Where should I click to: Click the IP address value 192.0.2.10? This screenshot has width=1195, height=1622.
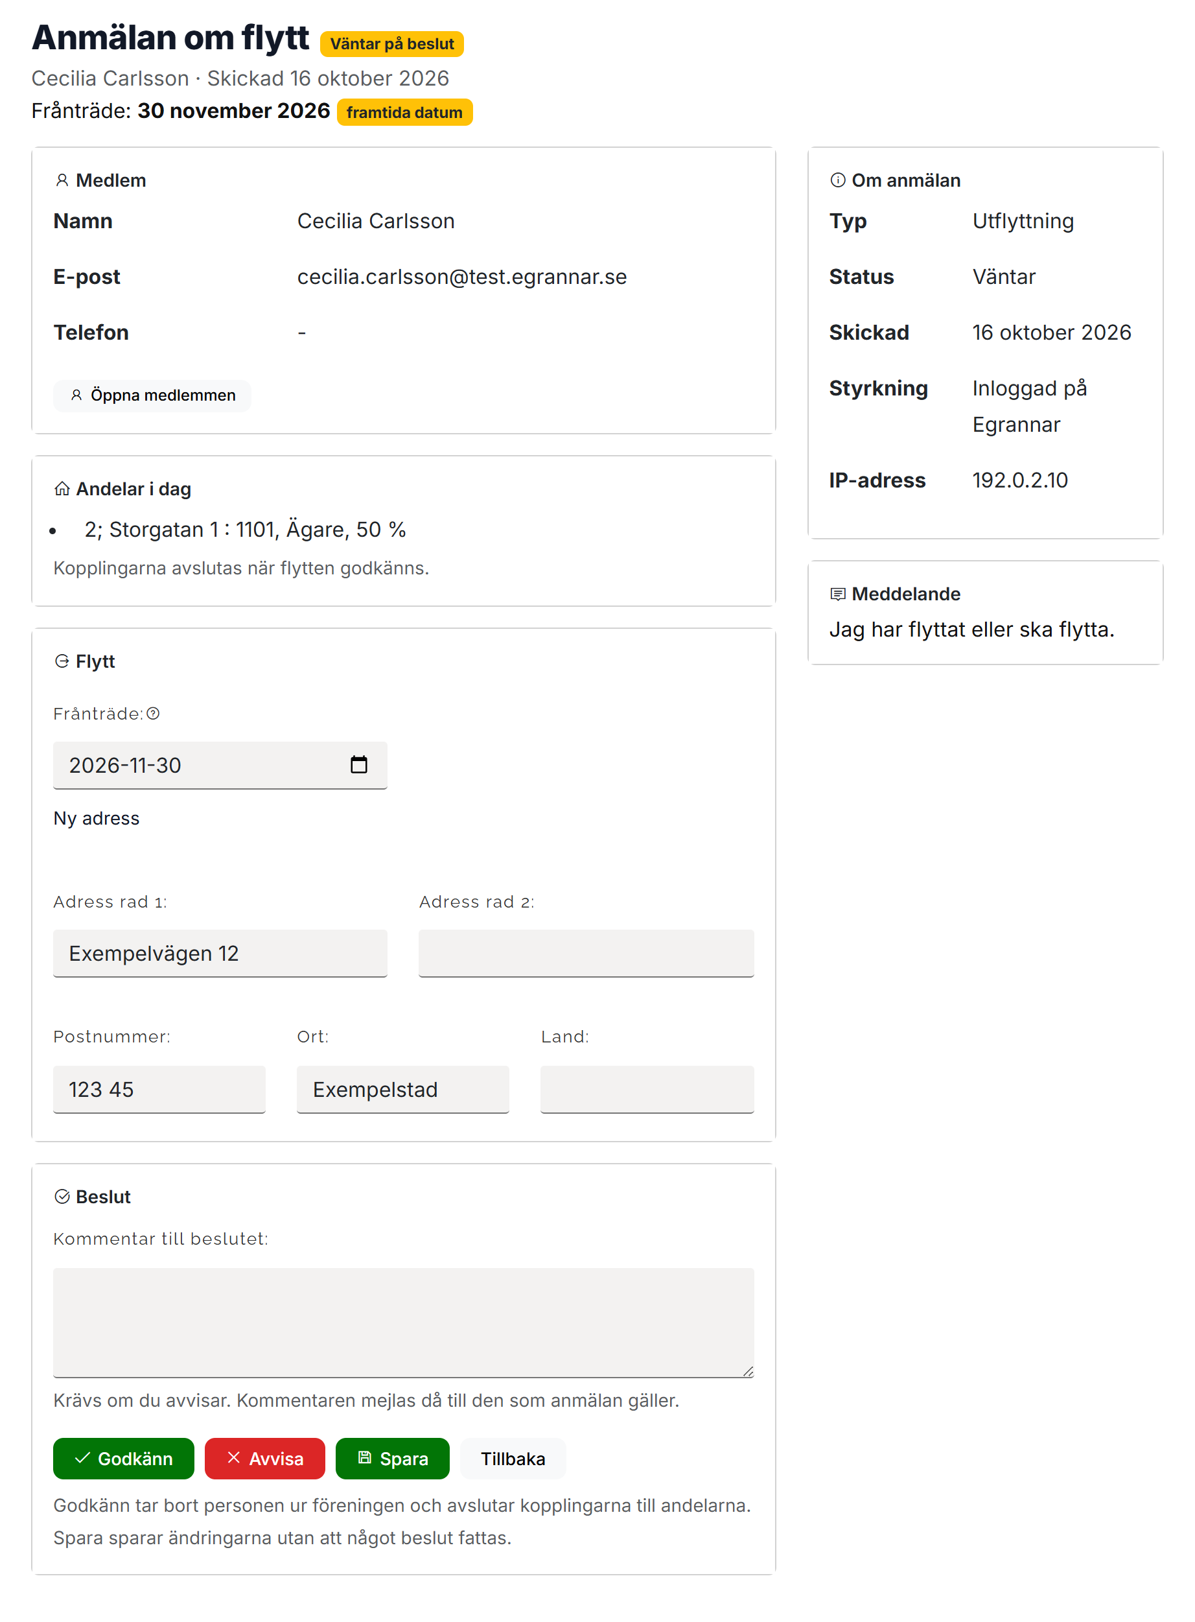click(x=1020, y=480)
